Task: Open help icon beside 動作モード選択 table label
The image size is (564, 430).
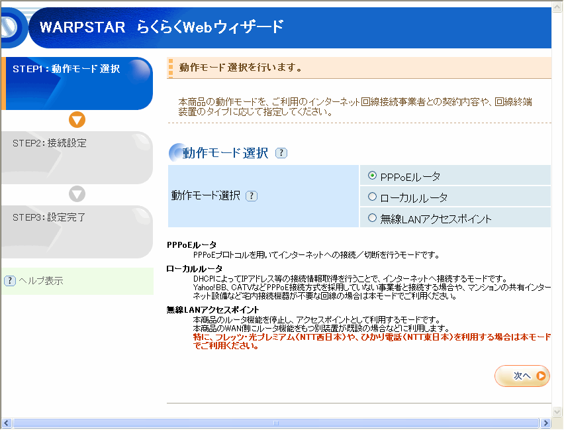Action: point(252,196)
